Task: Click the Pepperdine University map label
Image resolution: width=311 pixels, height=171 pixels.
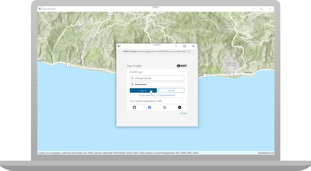Action: click(x=231, y=64)
